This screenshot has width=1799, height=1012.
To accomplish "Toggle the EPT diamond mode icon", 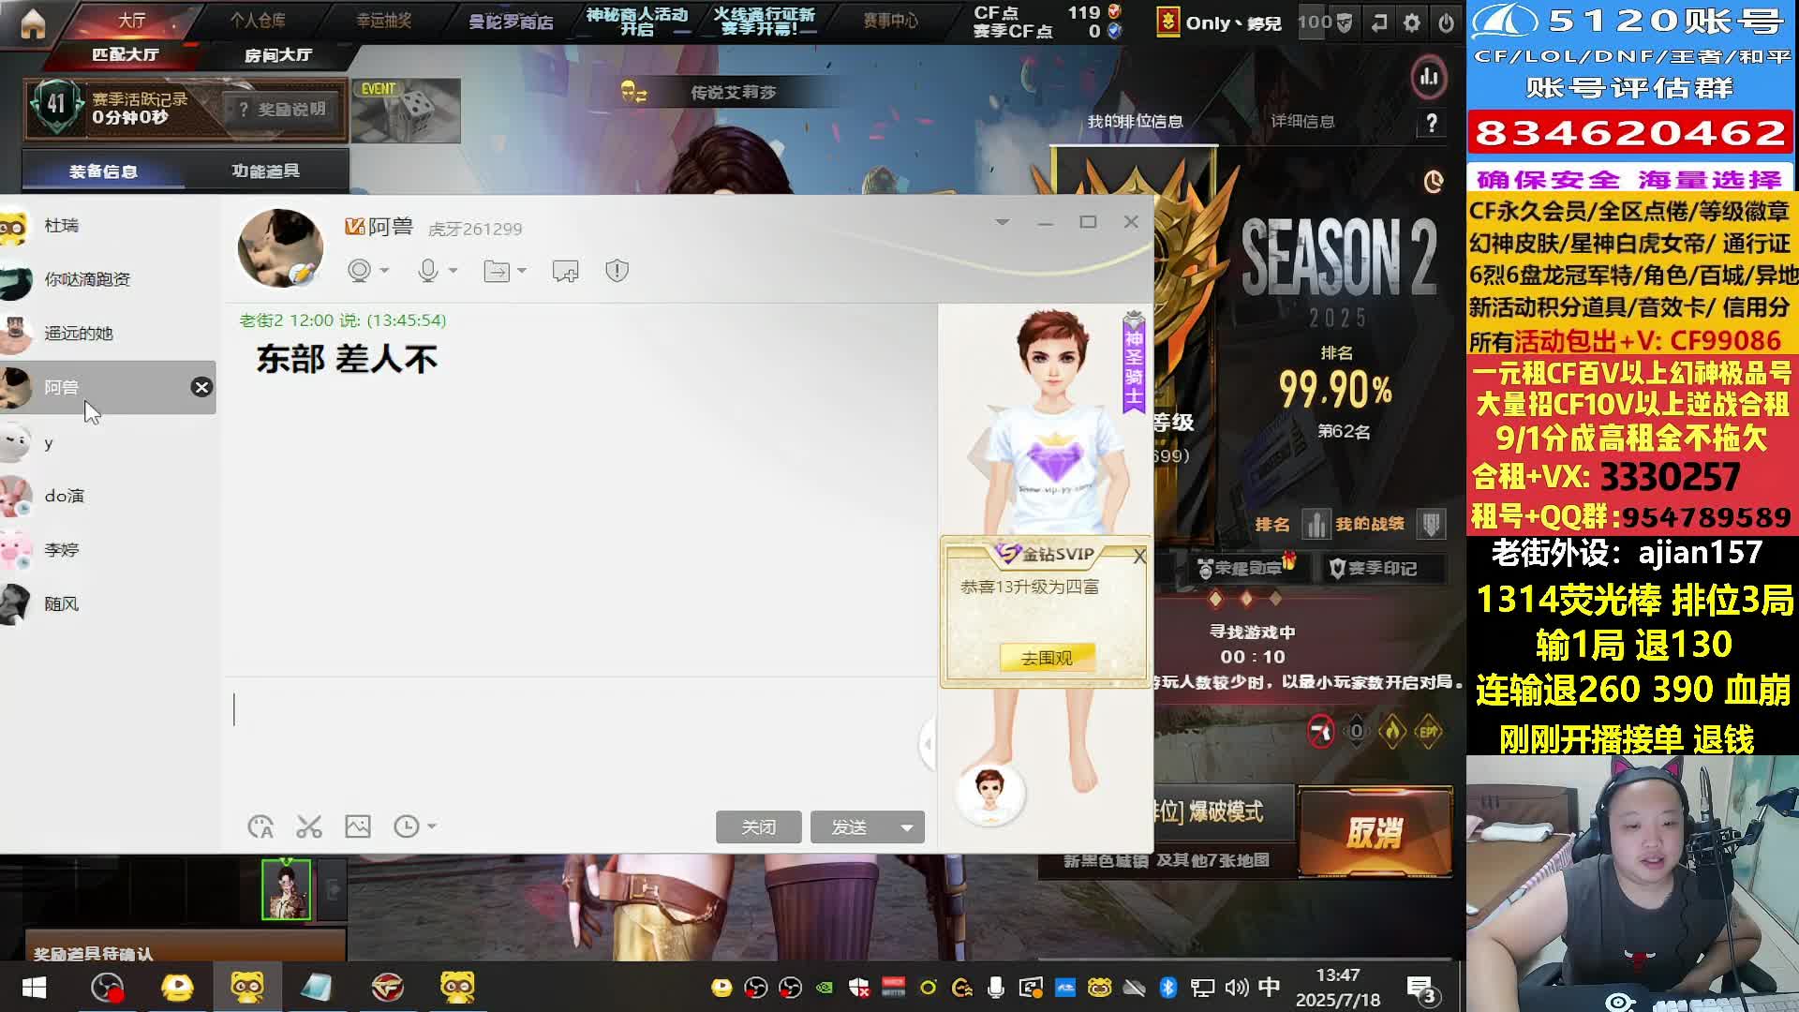I will coord(1428,732).
